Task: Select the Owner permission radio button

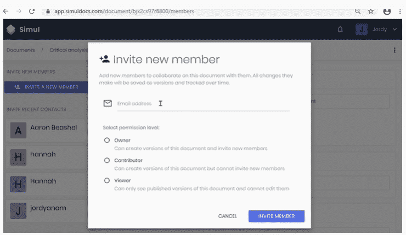Action: pyautogui.click(x=107, y=140)
